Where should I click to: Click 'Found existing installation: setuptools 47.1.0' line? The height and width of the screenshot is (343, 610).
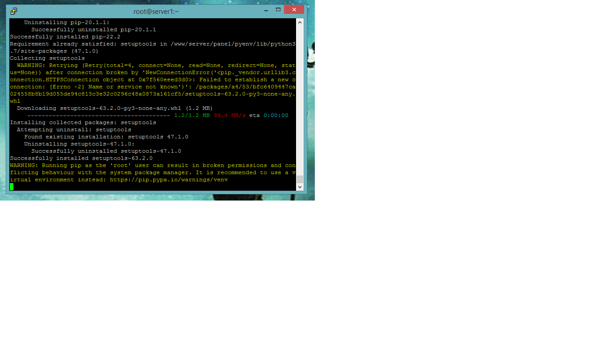coord(106,137)
